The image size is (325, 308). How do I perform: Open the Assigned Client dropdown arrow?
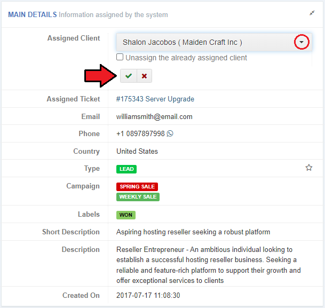302,42
